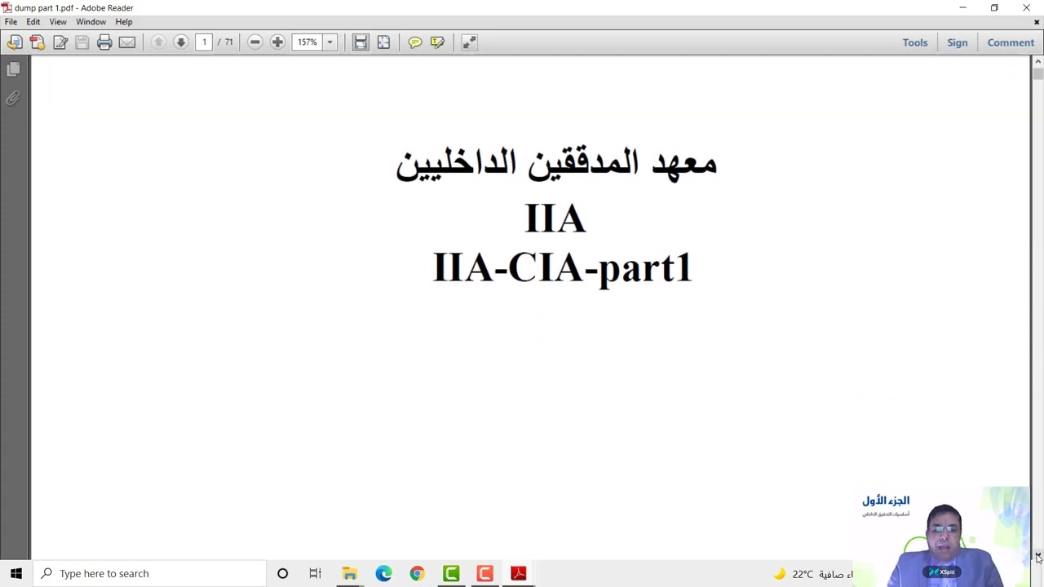
Task: Print the document using printer icon
Action: [x=104, y=42]
